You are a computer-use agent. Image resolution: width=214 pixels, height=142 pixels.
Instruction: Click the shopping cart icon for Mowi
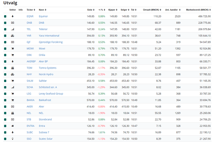coord(13,48)
